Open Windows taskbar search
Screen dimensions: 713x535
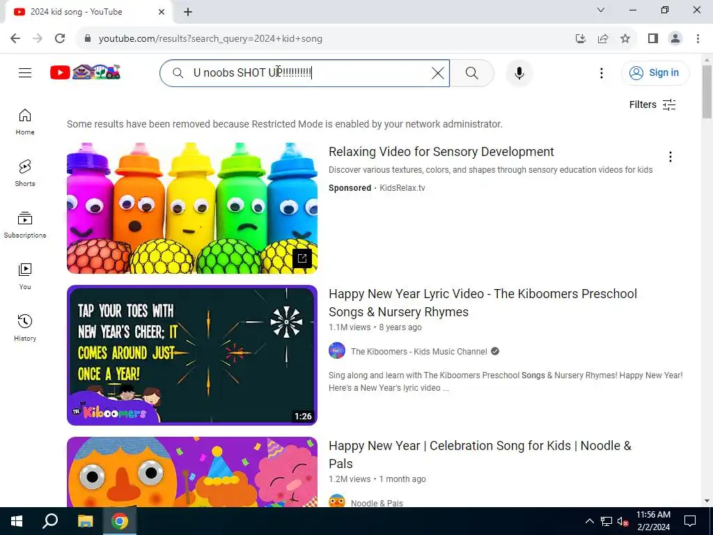[x=50, y=521]
